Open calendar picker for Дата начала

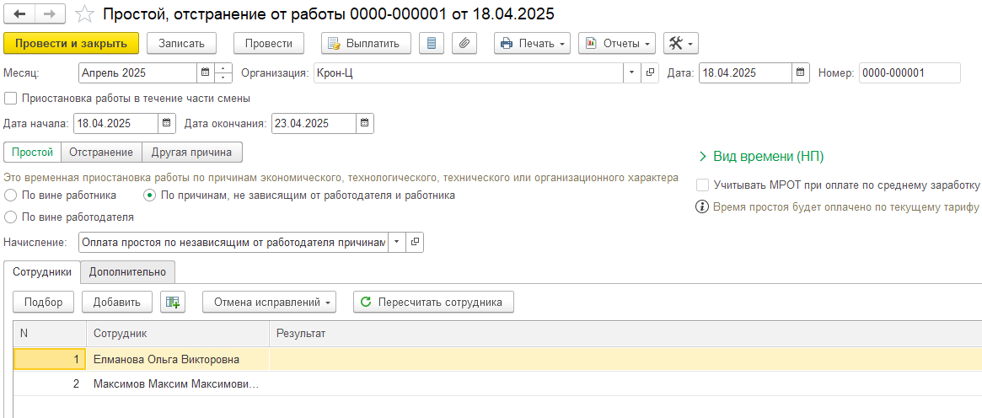pos(167,124)
